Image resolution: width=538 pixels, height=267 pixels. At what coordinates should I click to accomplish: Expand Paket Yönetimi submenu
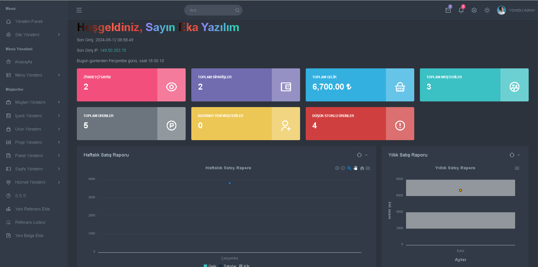34,156
